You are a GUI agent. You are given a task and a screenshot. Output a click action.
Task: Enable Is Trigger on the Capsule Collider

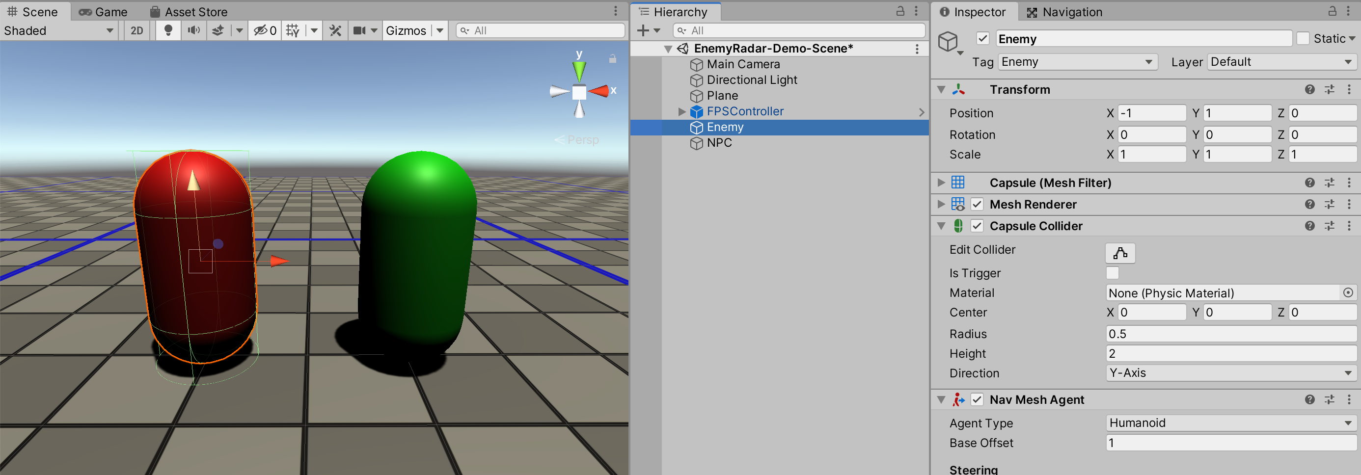click(x=1112, y=273)
